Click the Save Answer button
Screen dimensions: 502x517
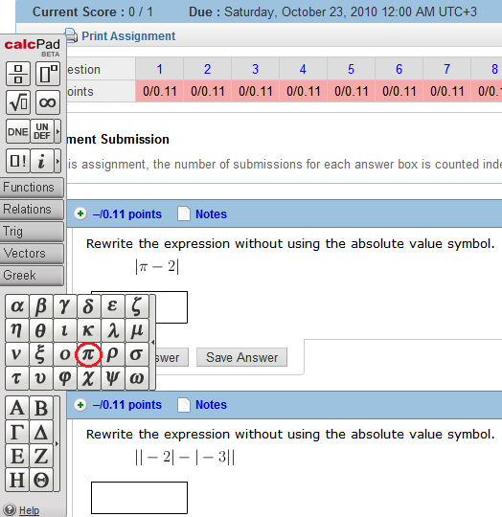pos(241,357)
